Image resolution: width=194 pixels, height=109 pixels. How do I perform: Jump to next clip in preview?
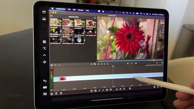tap(136, 63)
